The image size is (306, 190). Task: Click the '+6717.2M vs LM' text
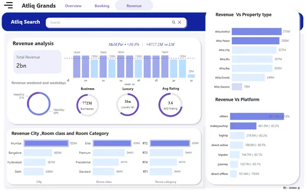click(x=160, y=44)
